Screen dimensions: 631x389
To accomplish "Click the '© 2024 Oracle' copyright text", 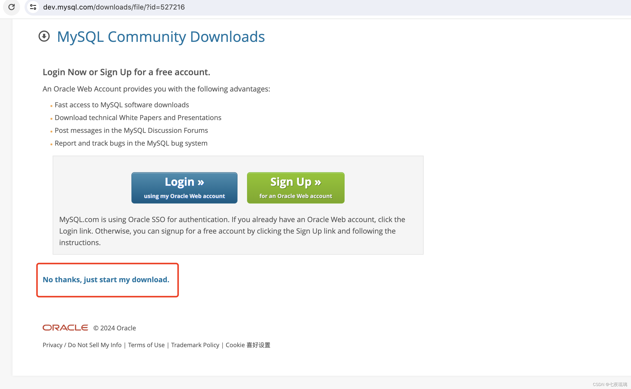I will (115, 328).
